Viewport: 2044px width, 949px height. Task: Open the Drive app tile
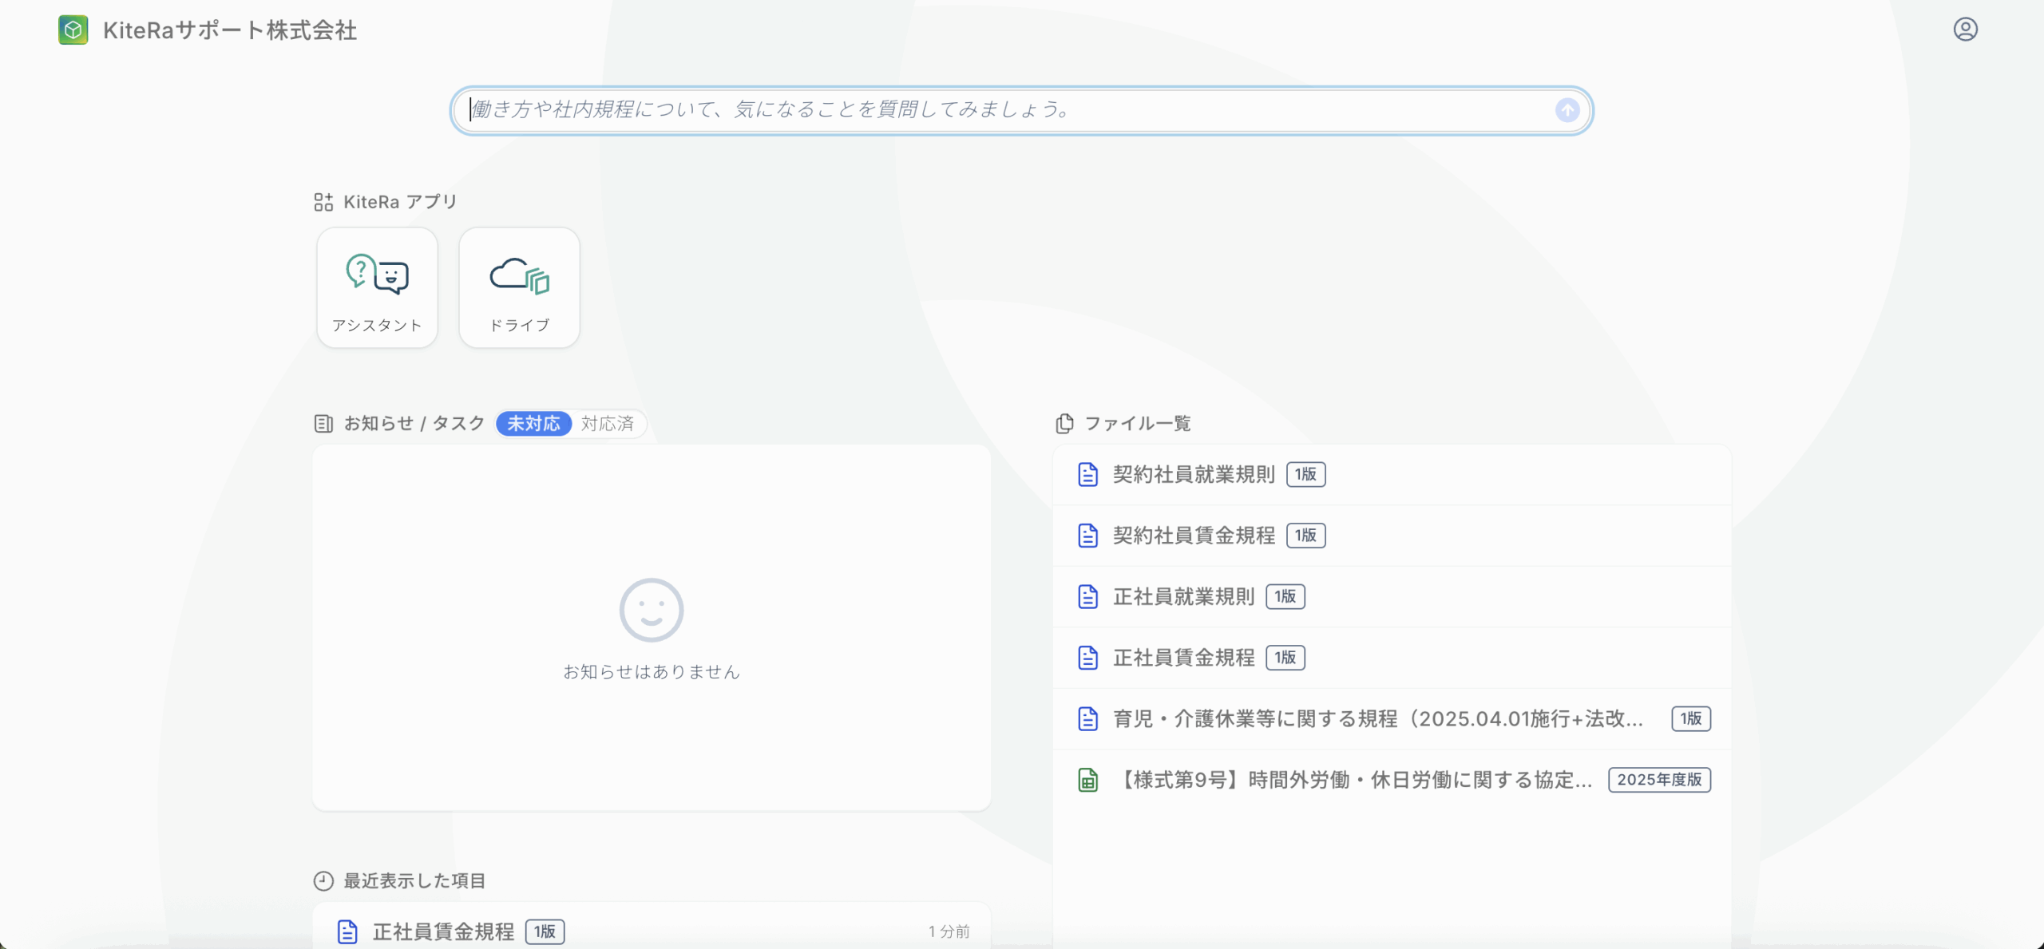coord(519,287)
